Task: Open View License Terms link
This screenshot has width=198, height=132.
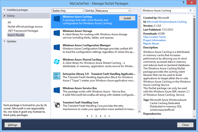Action: (x=155, y=37)
